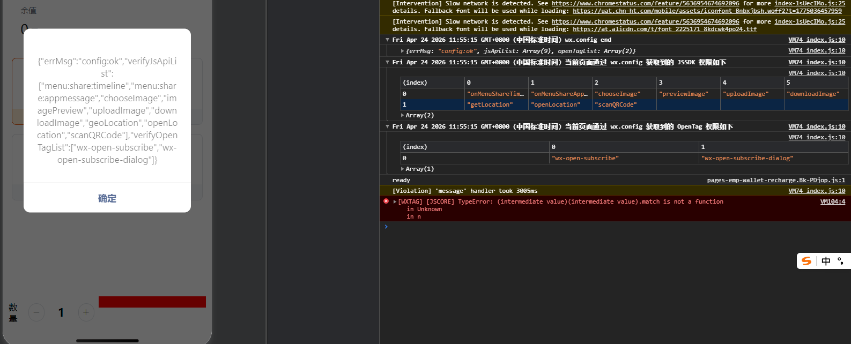Viewport: 851px width, 344px height.
Task: Click the 确定 button in the dialog
Action: [x=107, y=198]
